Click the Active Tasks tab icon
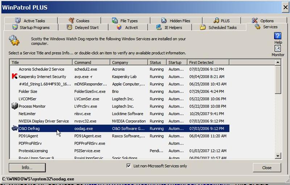The width and height of the screenshot is (290, 185). 18,20
